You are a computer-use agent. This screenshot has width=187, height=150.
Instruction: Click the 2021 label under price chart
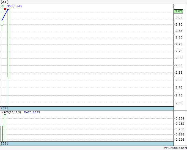[x=4, y=108]
